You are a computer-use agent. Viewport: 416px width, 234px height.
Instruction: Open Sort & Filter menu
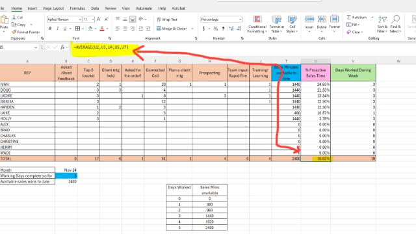click(382, 24)
